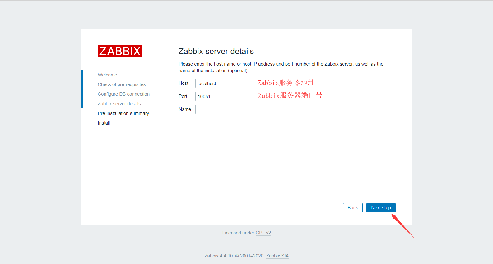Select the Install step
Viewport: 493px width, 264px height.
click(x=104, y=123)
